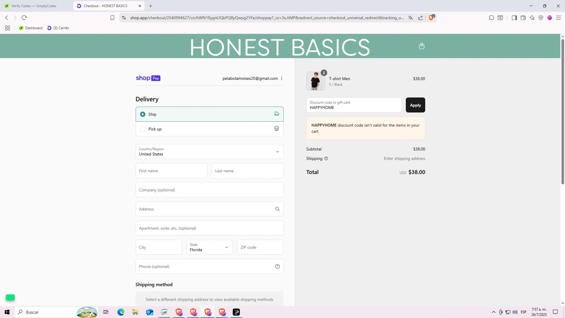Click the store icon in Pick up row
Viewport: 565px width, 318px height.
pos(276,128)
